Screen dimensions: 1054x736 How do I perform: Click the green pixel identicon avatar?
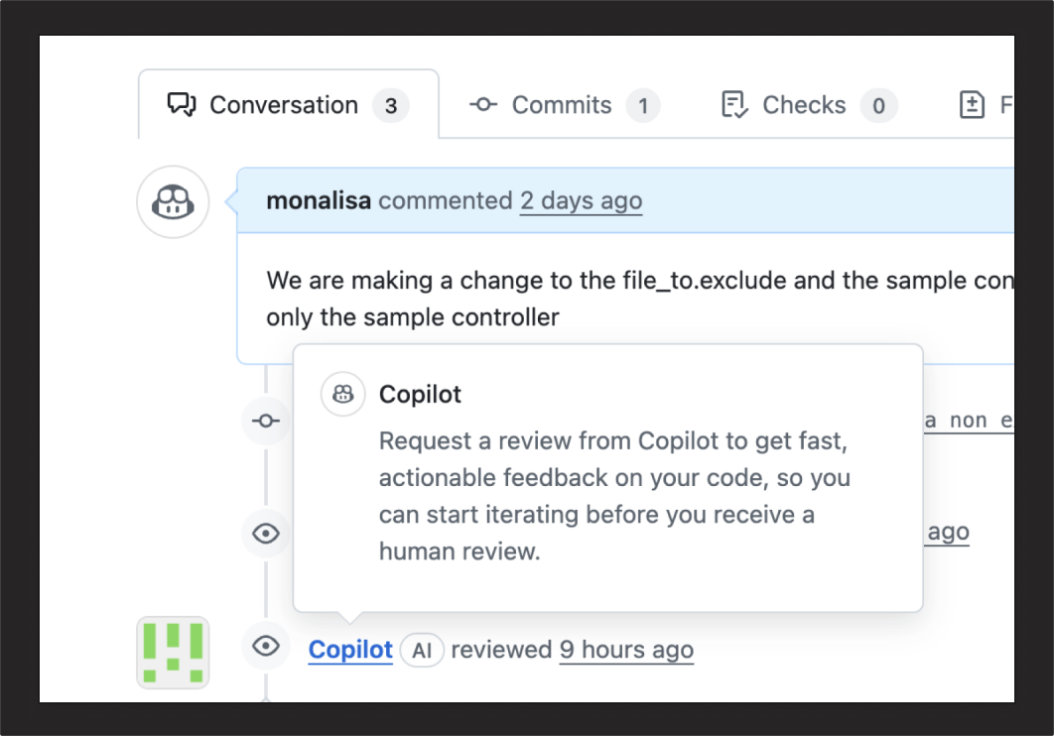pos(173,653)
